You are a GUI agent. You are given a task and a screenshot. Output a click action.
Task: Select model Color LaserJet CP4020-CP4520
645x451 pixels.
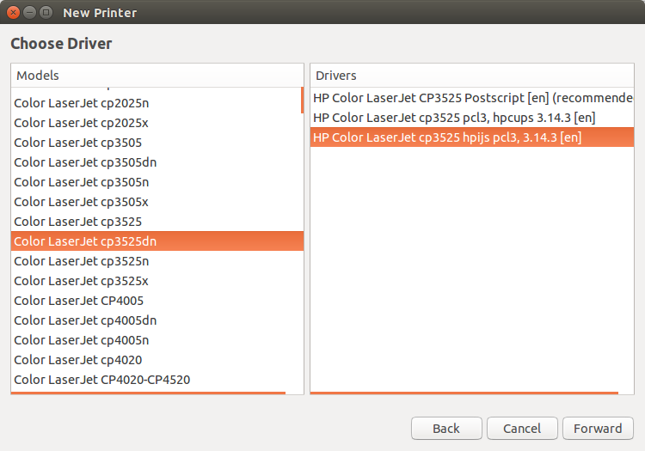(x=157, y=379)
